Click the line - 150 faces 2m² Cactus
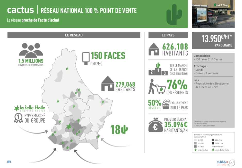 pyautogui.click(x=208, y=59)
